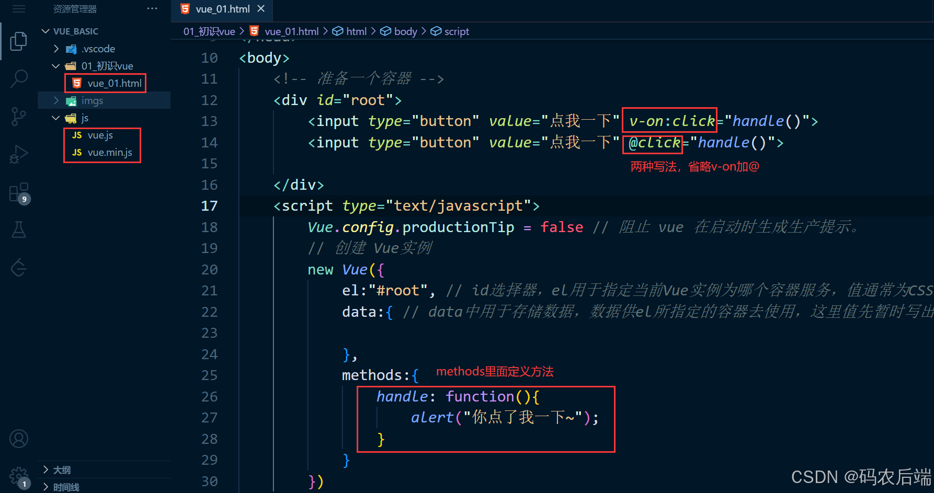Viewport: 934px width, 493px height.
Task: Open vue.min.js file in the tree
Action: coord(110,152)
